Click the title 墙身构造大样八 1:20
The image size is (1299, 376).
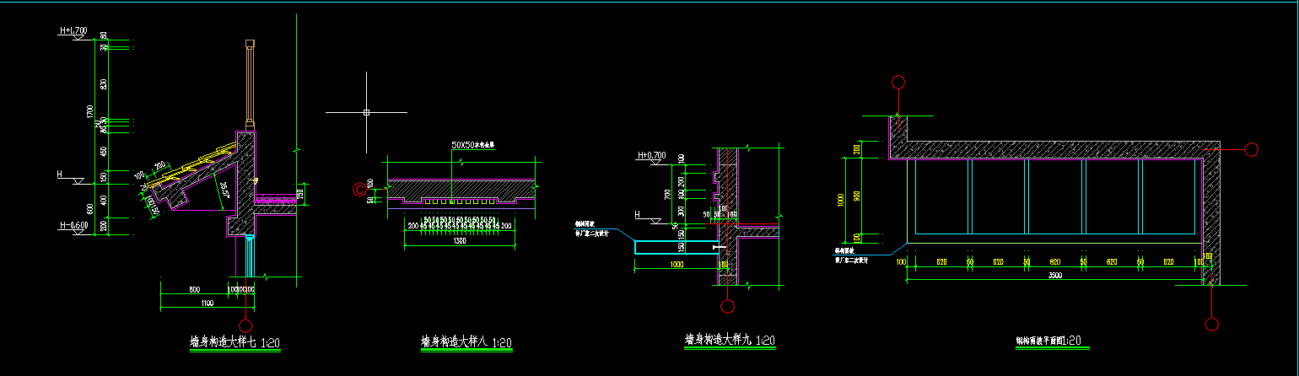point(466,342)
